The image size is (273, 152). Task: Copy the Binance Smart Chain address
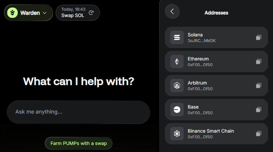coord(258,134)
